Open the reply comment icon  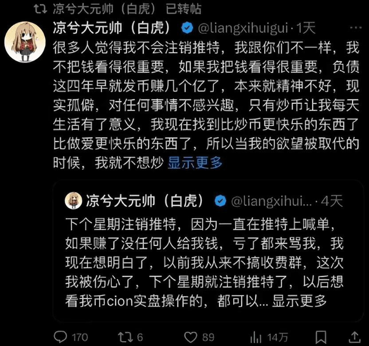click(60, 337)
